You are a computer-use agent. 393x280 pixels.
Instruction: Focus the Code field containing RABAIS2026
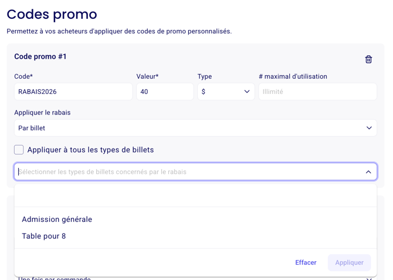(73, 92)
